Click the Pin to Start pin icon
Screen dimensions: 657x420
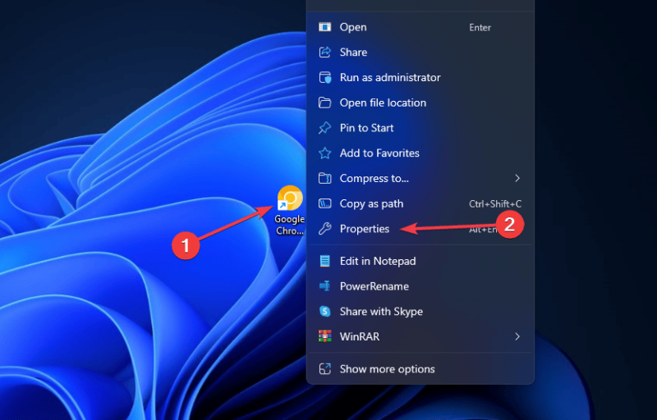pos(324,128)
